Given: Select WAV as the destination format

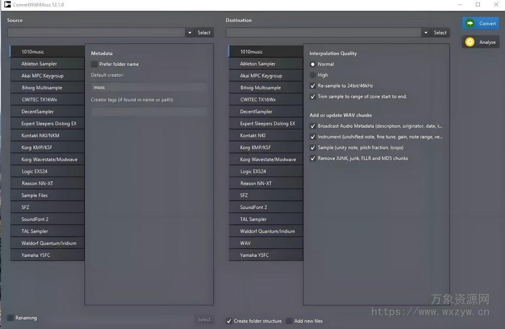Looking at the screenshot, I should click(266, 243).
